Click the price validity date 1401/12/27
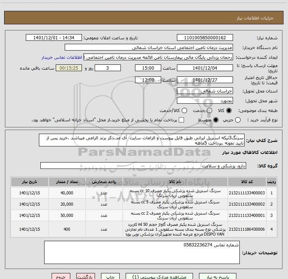Screen dimensions: 288x279 coord(205,80)
